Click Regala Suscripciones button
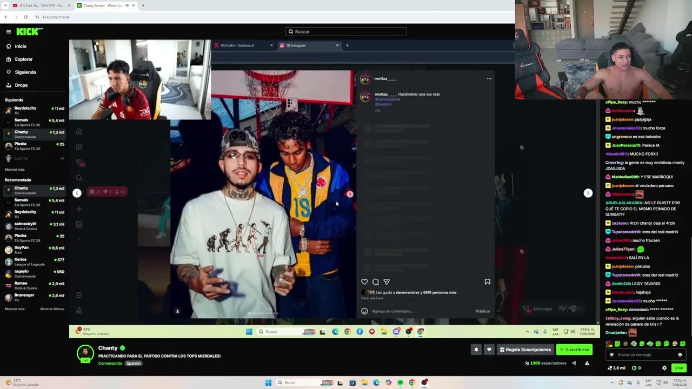The image size is (692, 389). (x=525, y=350)
